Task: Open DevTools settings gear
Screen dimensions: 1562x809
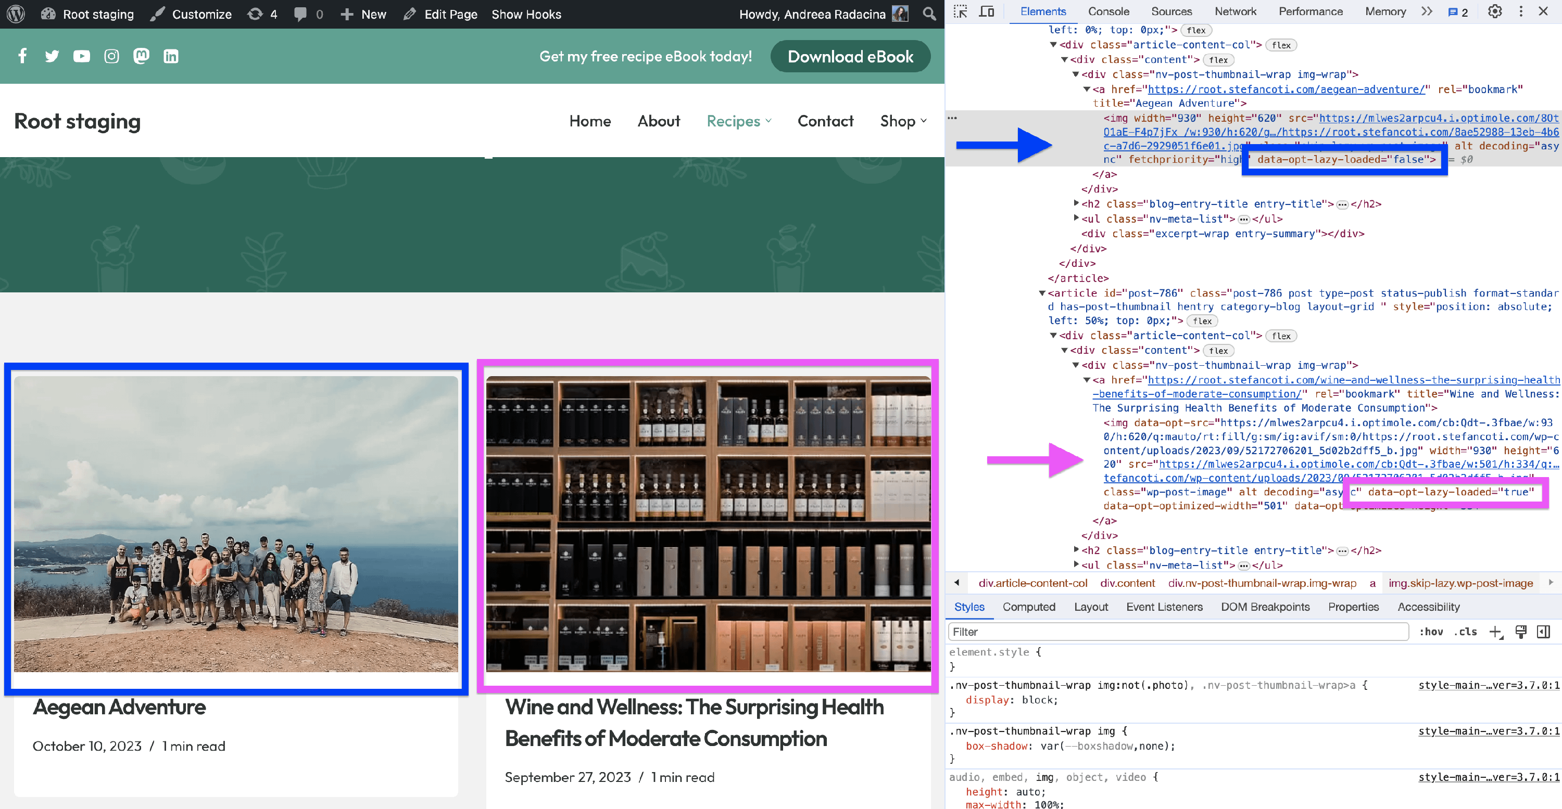Action: coord(1495,11)
